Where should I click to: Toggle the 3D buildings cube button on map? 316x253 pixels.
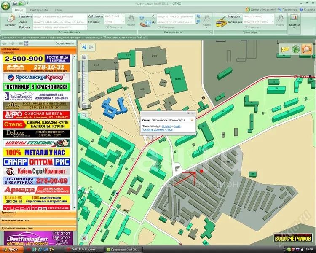point(306,49)
